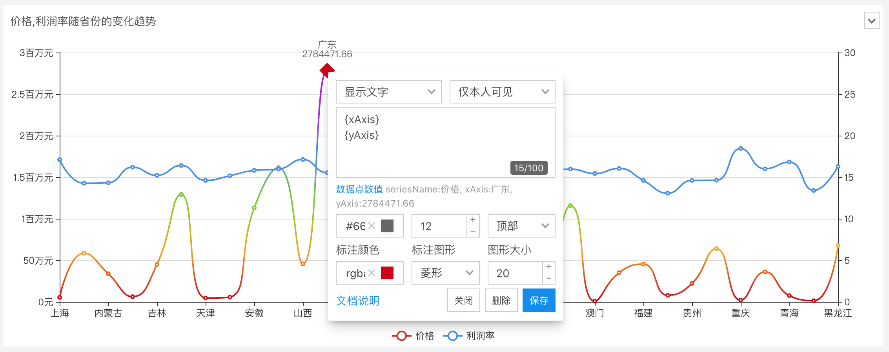Open the 菱形 marker shape dropdown
Viewport: 889px width, 352px height.
[445, 273]
